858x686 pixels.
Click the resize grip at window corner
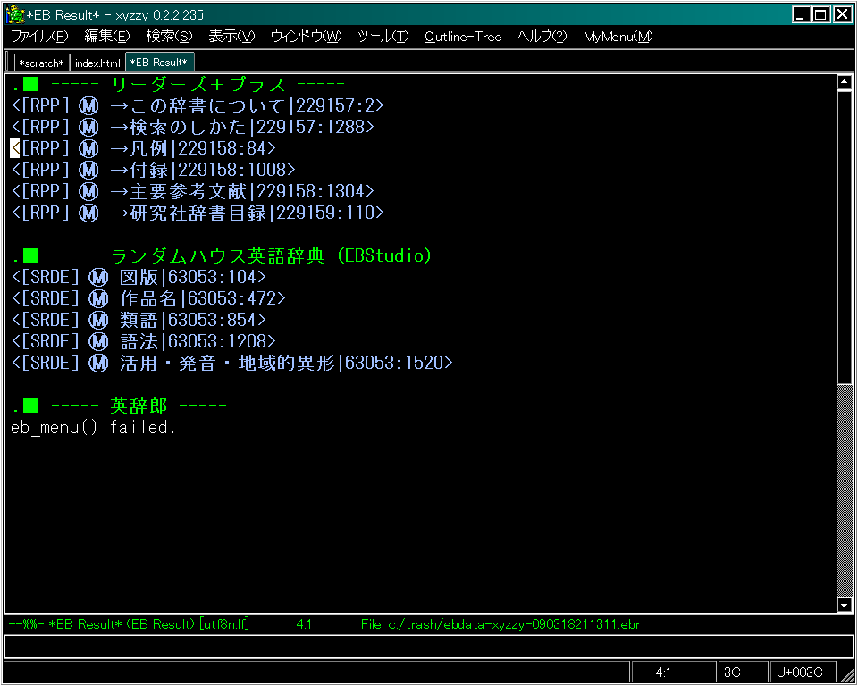pos(846,674)
